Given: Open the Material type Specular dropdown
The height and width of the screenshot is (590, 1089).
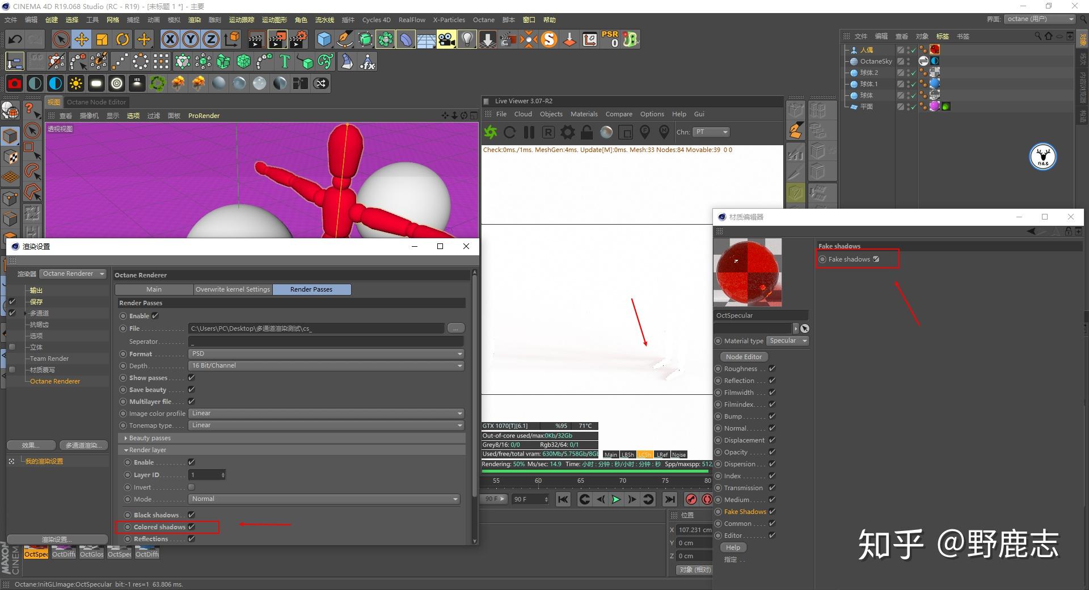Looking at the screenshot, I should 788,341.
